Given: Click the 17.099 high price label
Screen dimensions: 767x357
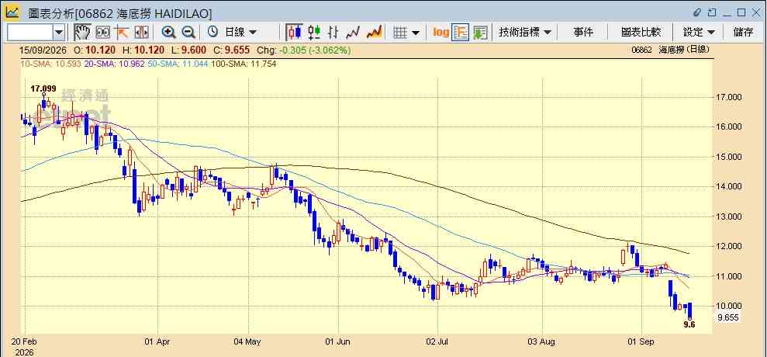Looking at the screenshot, I should pyautogui.click(x=43, y=88).
